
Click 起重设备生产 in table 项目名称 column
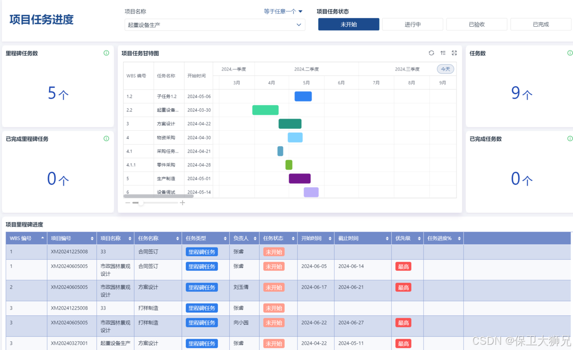(x=115, y=343)
